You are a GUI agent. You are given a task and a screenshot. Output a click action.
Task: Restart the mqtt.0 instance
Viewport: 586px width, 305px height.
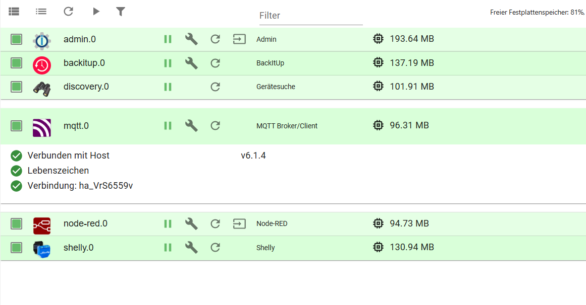(216, 125)
